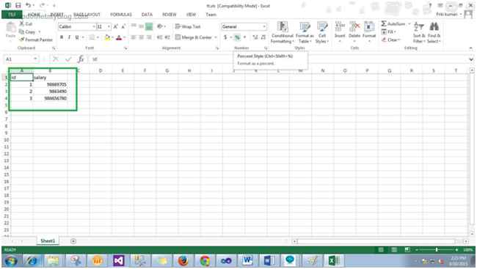Click the Windows Start button

click(11, 261)
